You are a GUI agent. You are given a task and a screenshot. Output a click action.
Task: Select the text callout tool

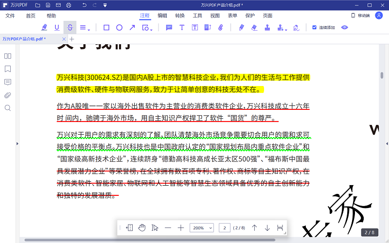tap(208, 28)
